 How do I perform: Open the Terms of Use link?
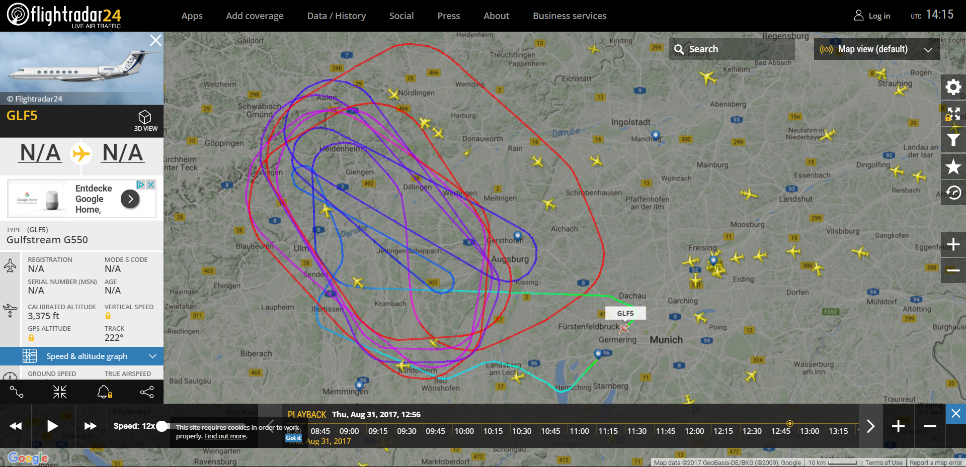click(883, 462)
